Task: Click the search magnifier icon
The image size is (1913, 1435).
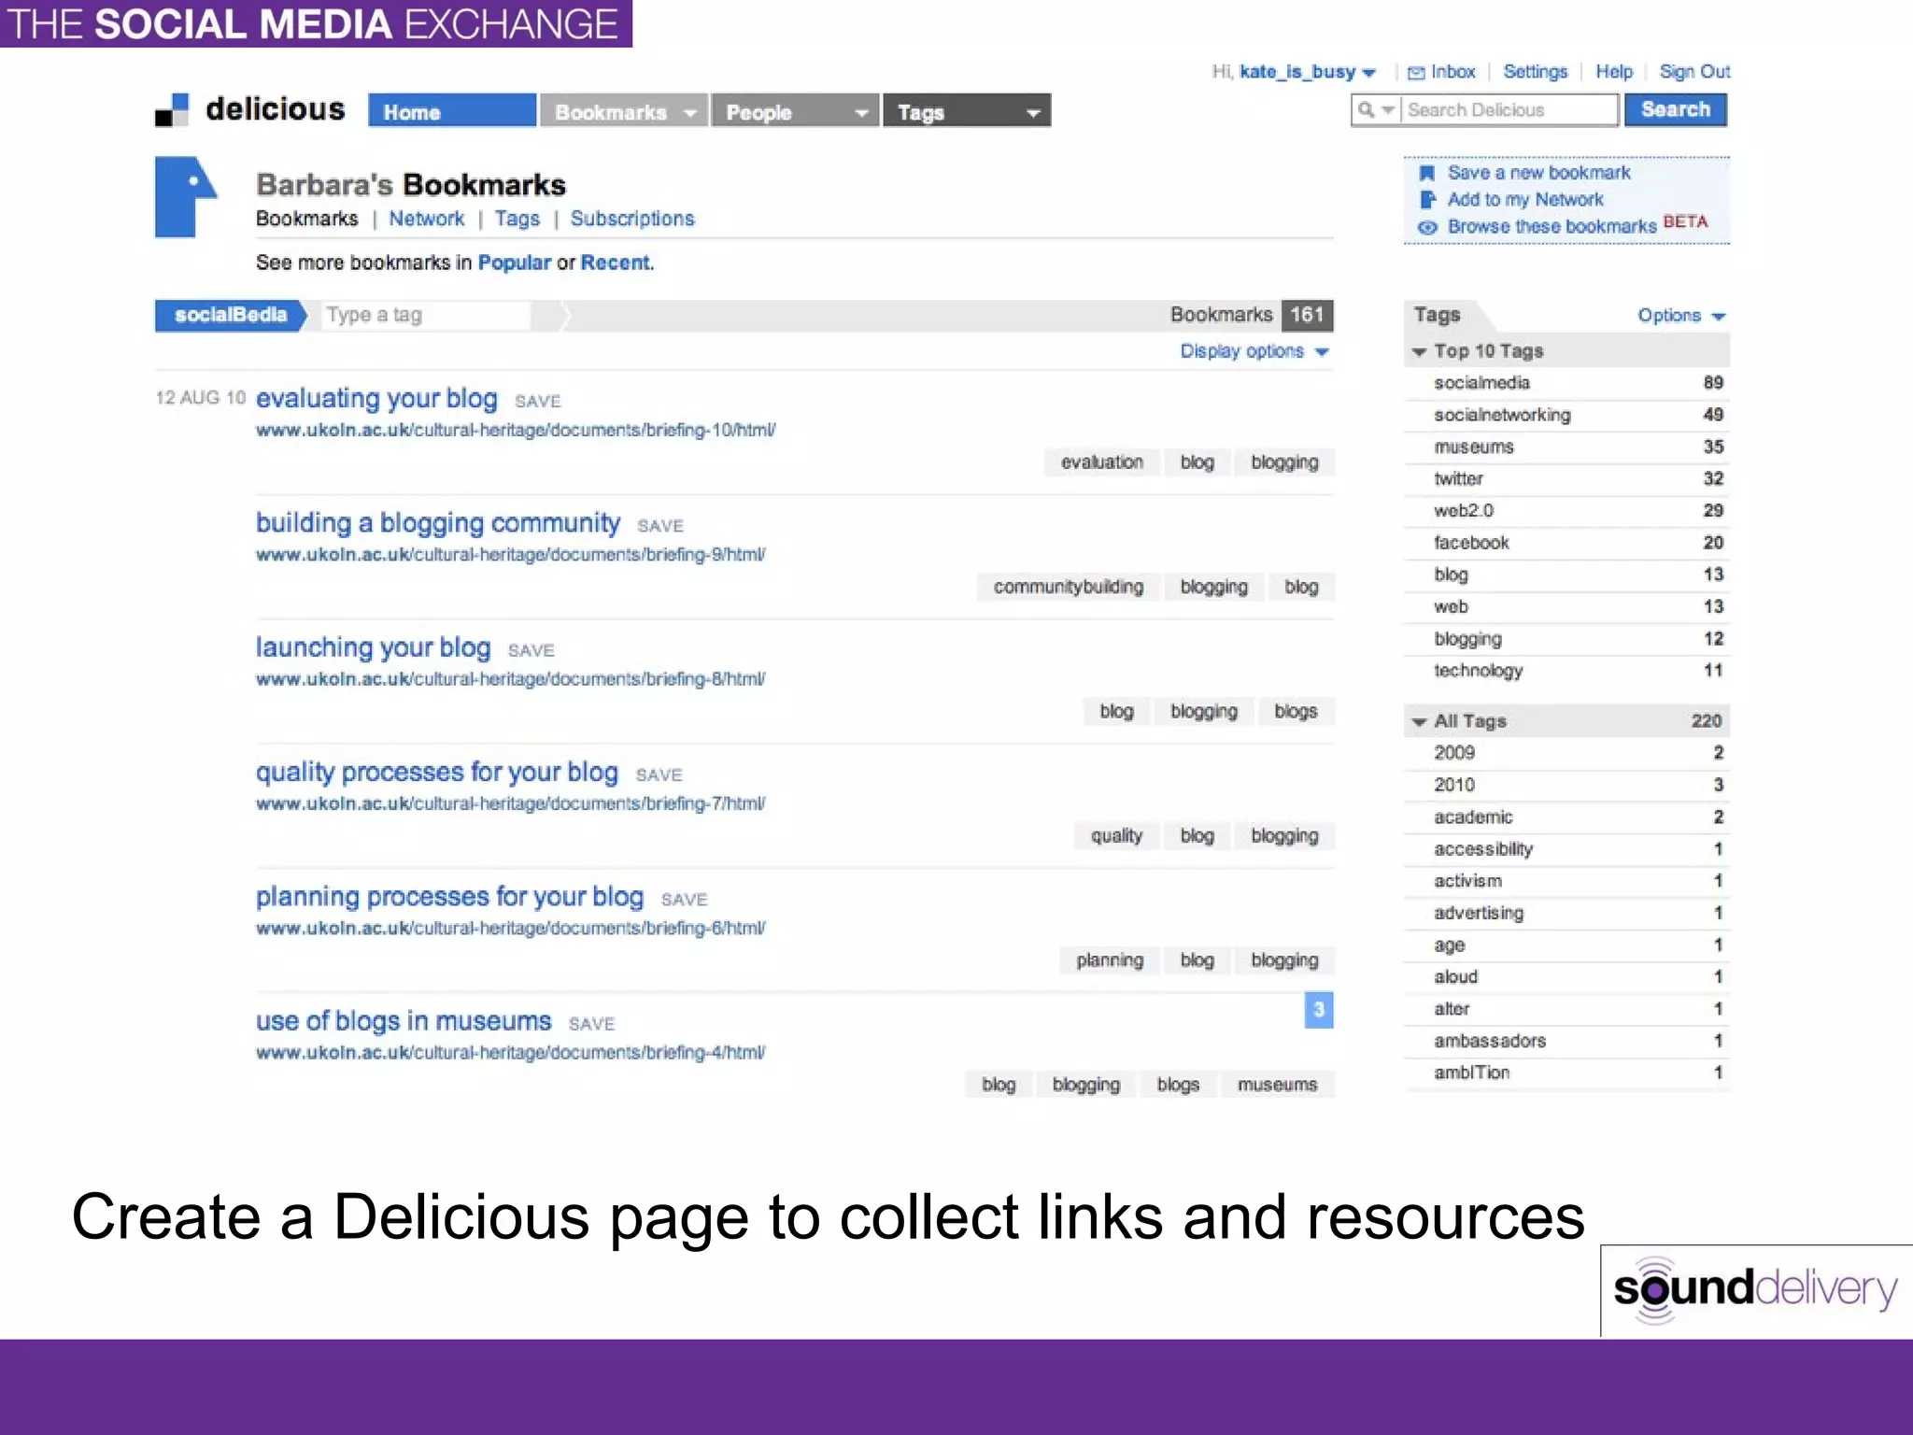Action: [1366, 110]
